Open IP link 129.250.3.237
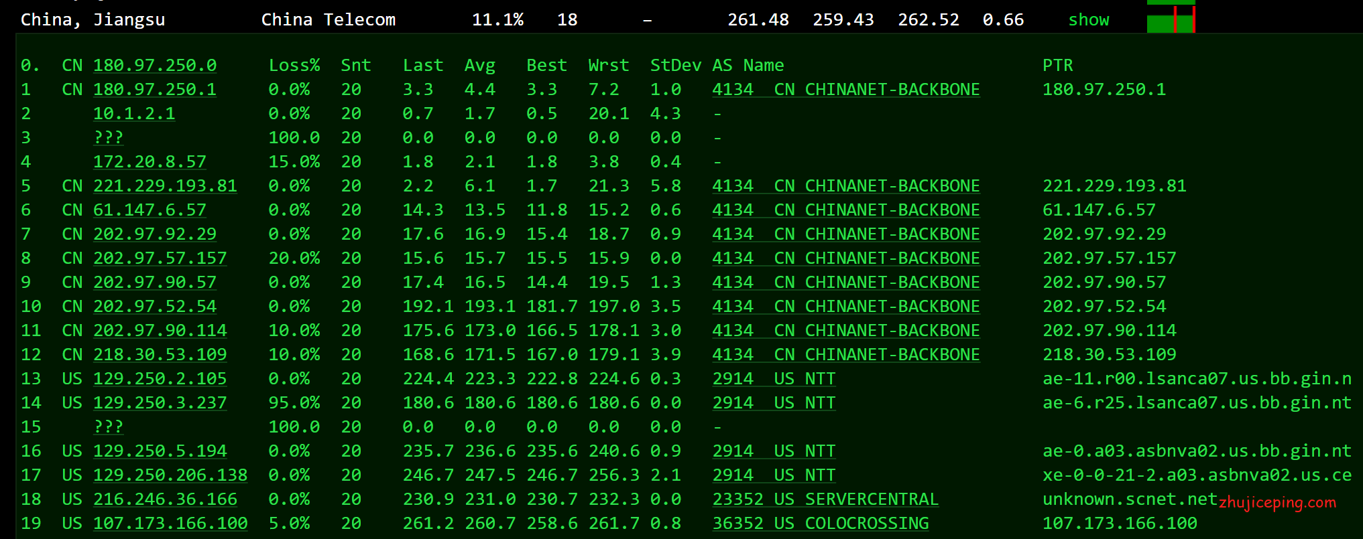The image size is (1363, 539). click(160, 403)
